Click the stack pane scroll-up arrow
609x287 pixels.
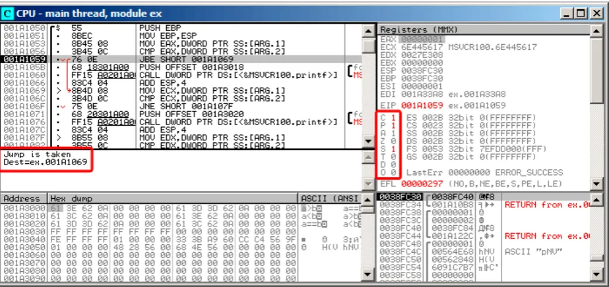(596, 199)
